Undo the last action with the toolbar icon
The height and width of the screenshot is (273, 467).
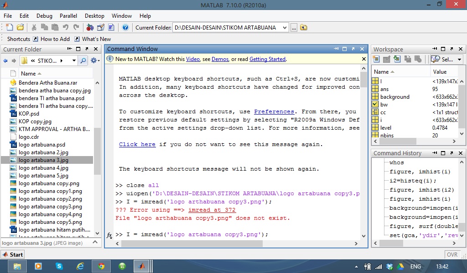point(67,27)
